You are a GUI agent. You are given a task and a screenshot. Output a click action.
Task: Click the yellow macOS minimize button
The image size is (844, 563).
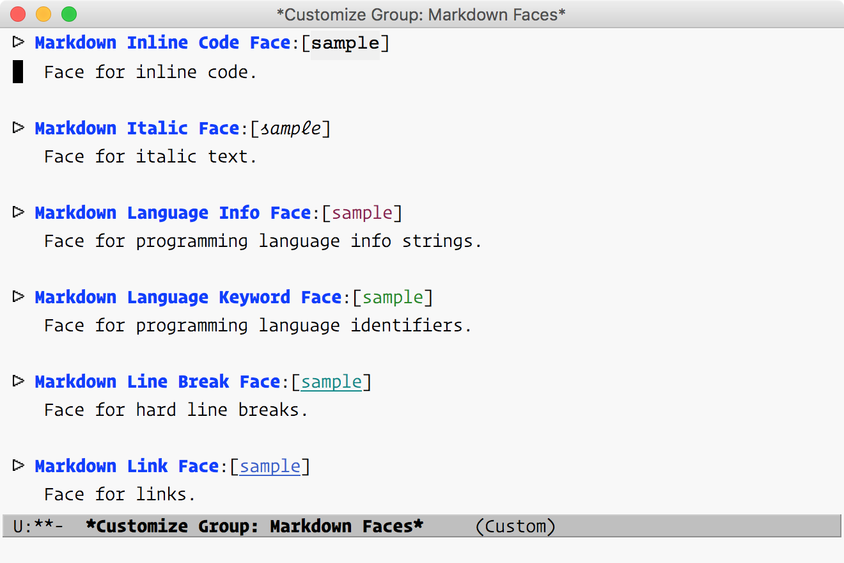pyautogui.click(x=43, y=14)
